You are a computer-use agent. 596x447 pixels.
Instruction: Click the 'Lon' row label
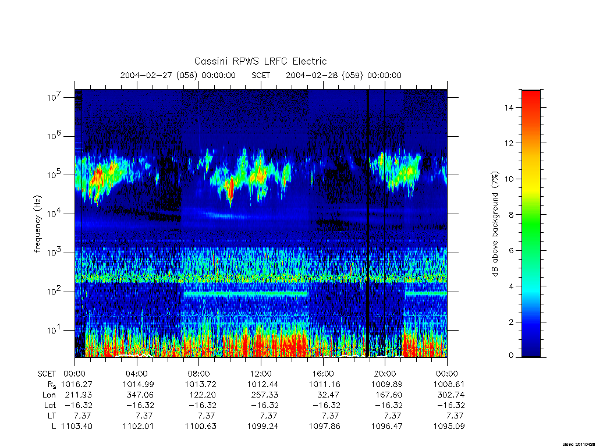[x=49, y=395]
